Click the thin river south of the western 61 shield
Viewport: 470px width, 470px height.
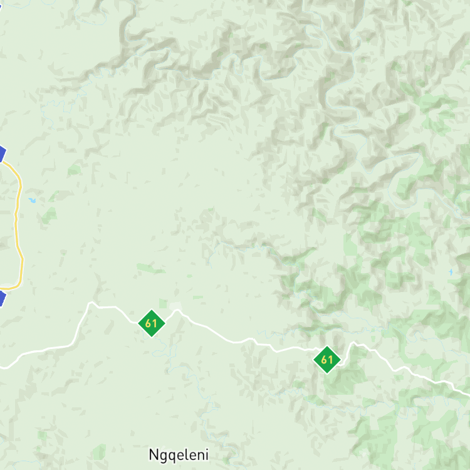(168, 360)
